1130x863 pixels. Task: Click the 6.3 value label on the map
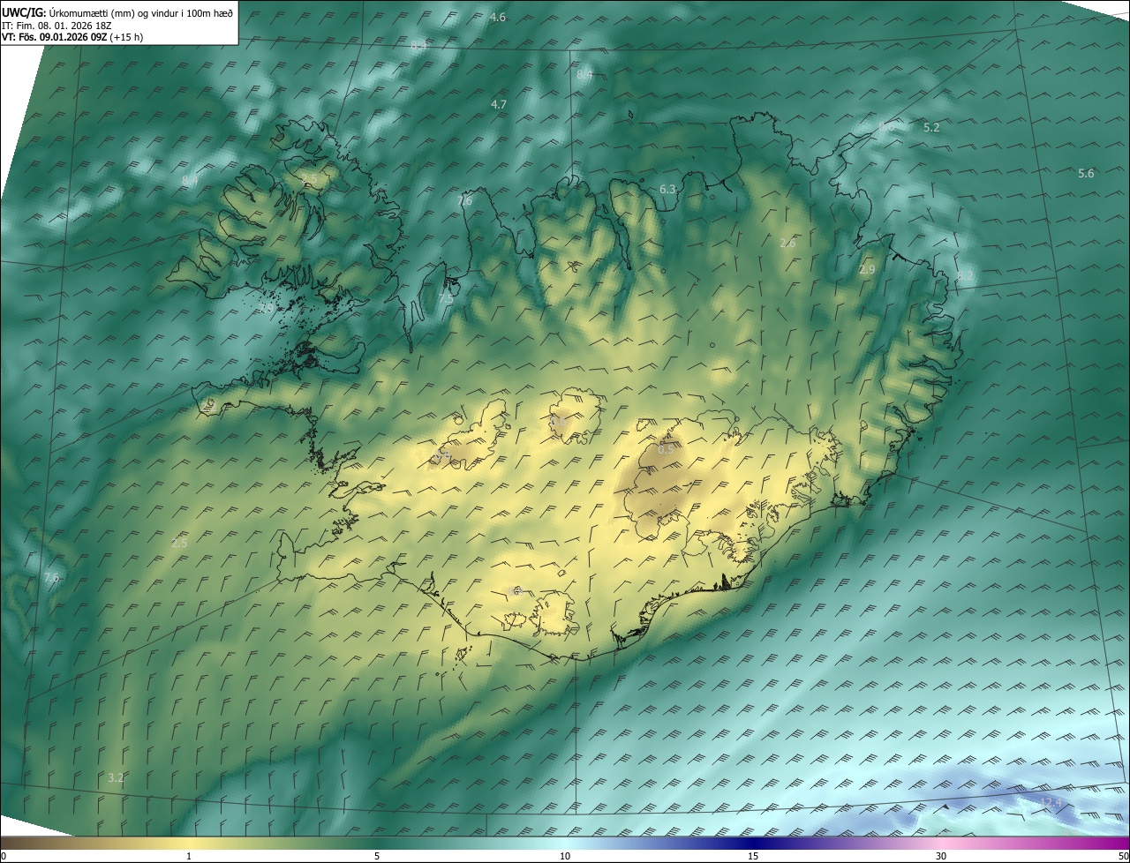point(667,189)
